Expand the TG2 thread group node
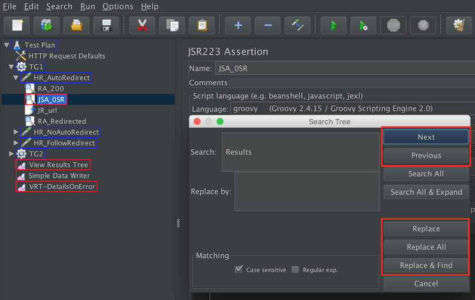The width and height of the screenshot is (475, 300). [x=11, y=154]
